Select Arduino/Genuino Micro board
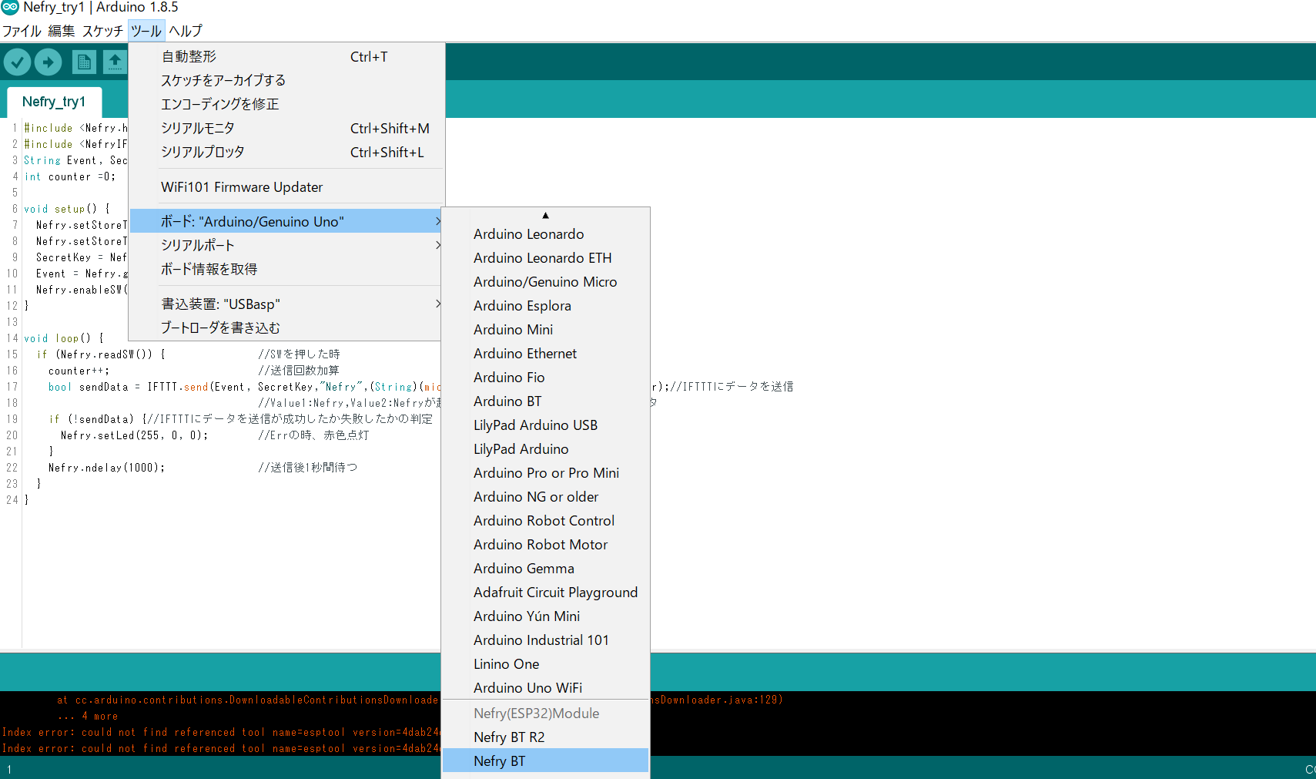This screenshot has height=779, width=1316. (x=545, y=282)
